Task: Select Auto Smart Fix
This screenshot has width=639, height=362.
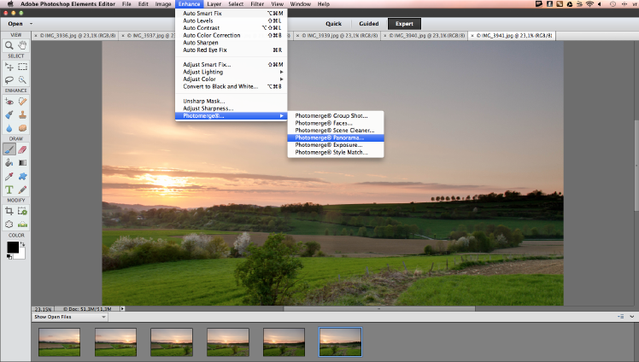Action: 231,14
